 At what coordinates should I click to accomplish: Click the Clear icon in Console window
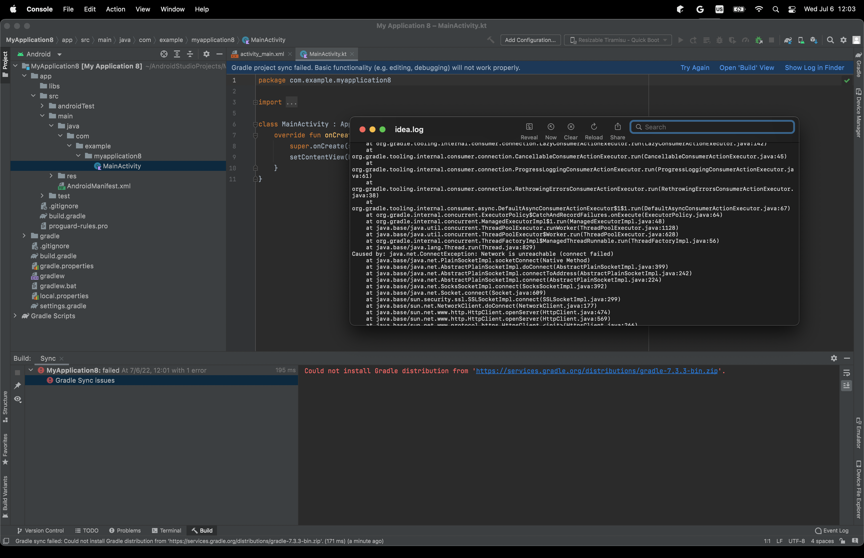571,127
